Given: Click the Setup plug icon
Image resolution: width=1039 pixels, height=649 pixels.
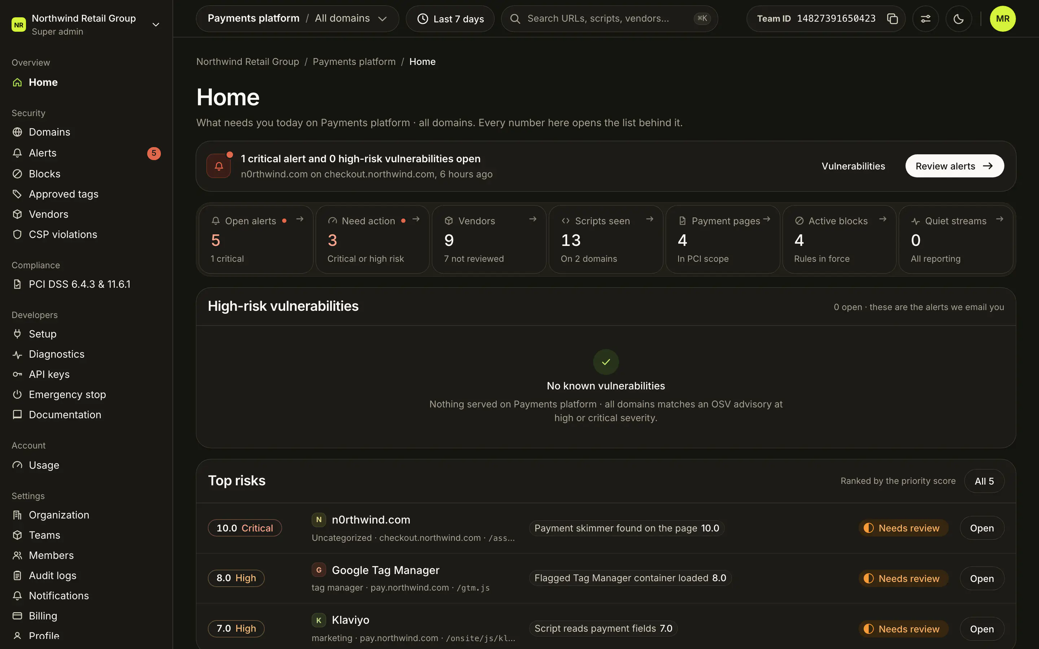Looking at the screenshot, I should pyautogui.click(x=17, y=334).
